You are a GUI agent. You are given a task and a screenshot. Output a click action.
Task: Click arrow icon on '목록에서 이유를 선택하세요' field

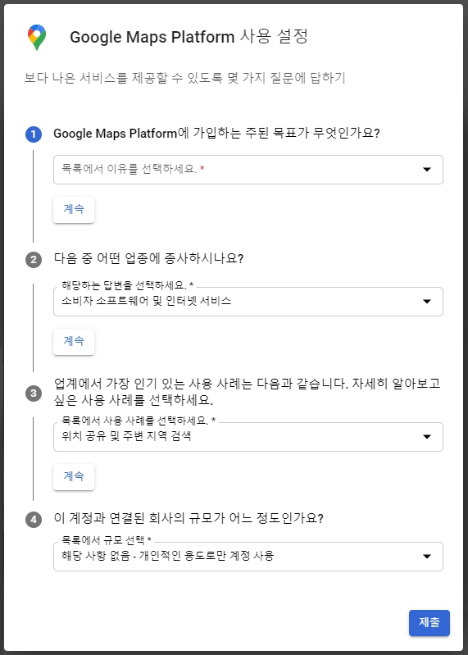coord(427,170)
